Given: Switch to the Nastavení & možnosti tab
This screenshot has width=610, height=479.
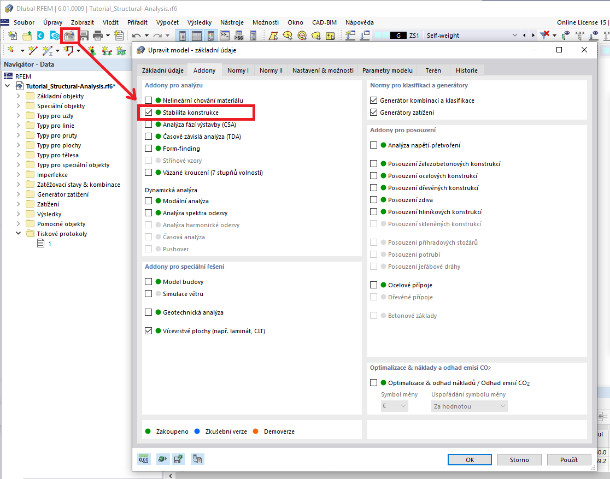Looking at the screenshot, I should [323, 70].
